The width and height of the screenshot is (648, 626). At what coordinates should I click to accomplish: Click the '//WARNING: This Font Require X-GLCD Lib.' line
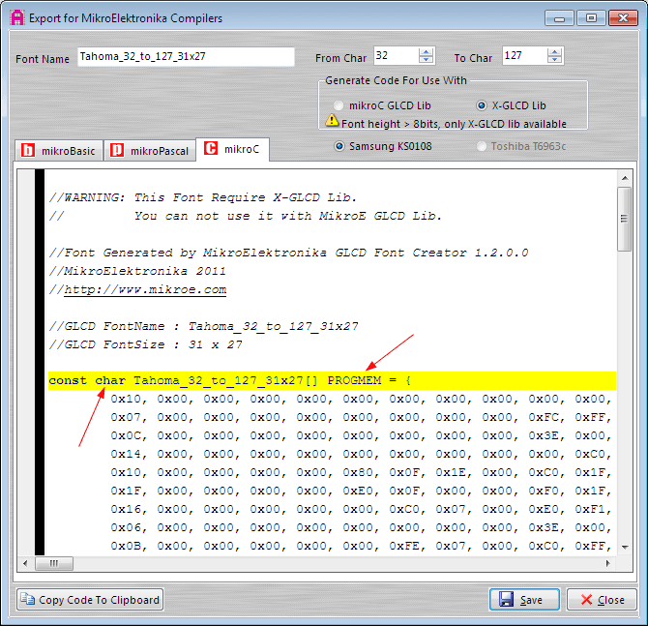click(x=202, y=197)
